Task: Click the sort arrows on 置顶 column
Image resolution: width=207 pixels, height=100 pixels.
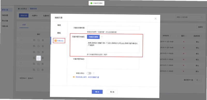Action: tap(186, 36)
